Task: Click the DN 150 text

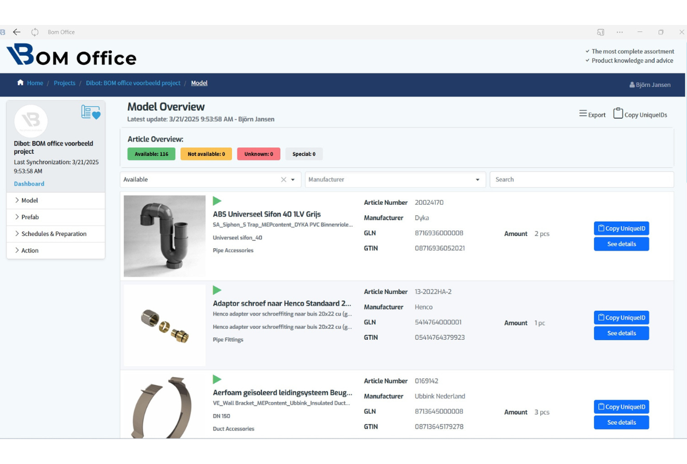Action: pos(221,416)
